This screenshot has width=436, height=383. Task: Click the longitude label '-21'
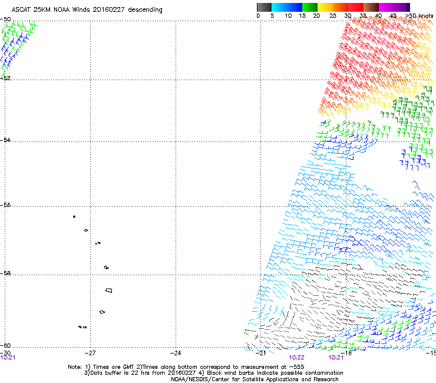(260, 353)
